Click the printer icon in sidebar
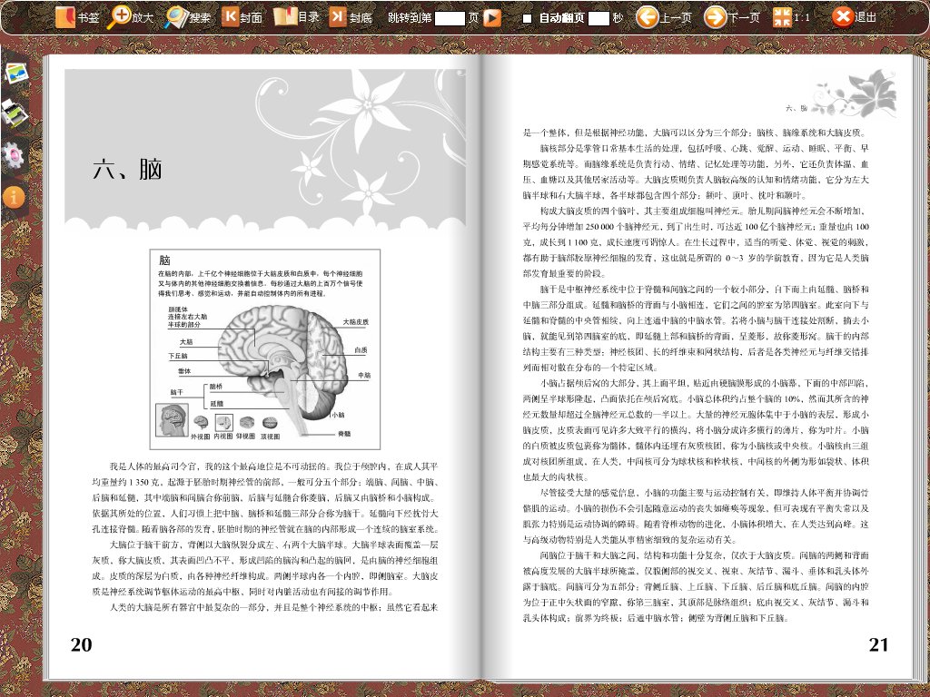The width and height of the screenshot is (930, 697). 15,113
